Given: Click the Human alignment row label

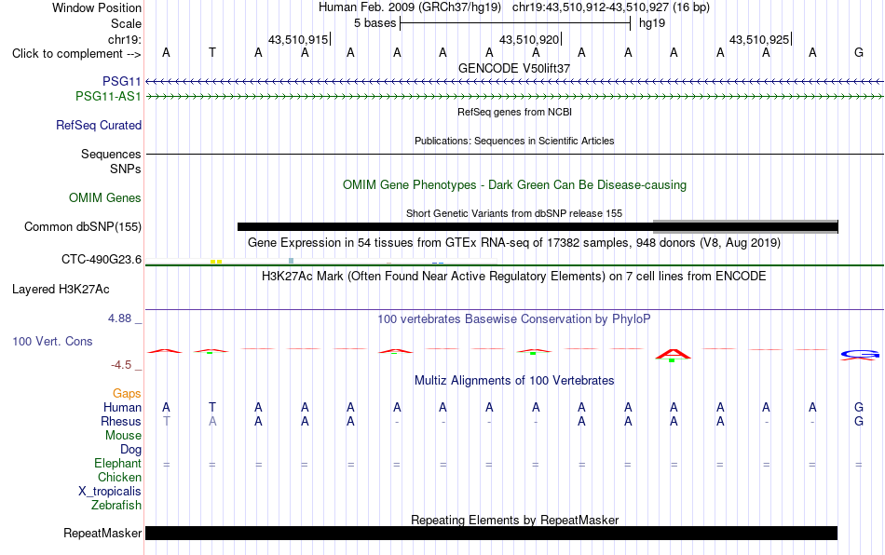Looking at the screenshot, I should coord(122,408).
